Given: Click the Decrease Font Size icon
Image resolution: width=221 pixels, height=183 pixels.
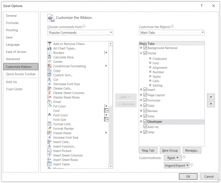Looking at the screenshot, I should click(50, 84).
